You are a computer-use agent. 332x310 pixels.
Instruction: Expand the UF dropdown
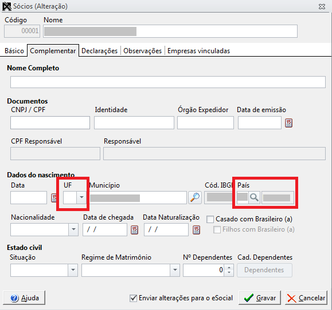pos(81,197)
